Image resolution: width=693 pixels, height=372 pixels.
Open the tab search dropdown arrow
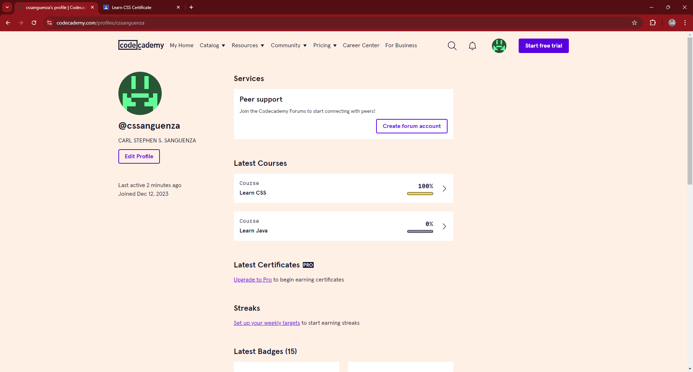[7, 7]
